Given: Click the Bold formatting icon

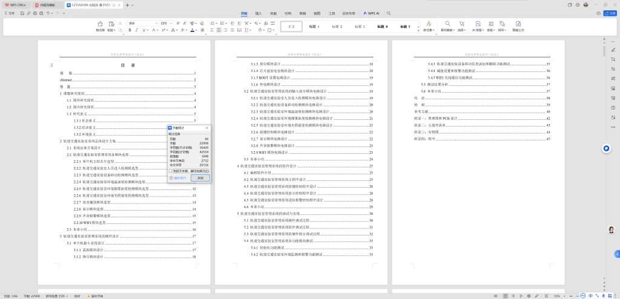Looking at the screenshot, I should pos(130,30).
